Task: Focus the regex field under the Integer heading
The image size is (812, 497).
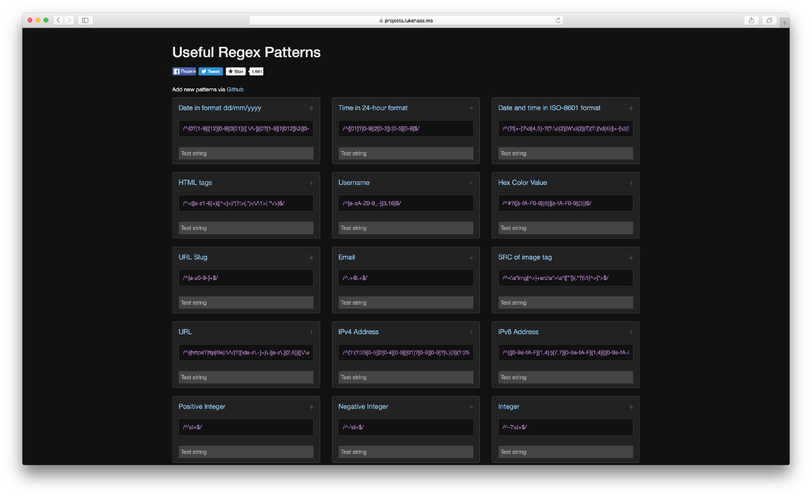Action: pyautogui.click(x=566, y=427)
